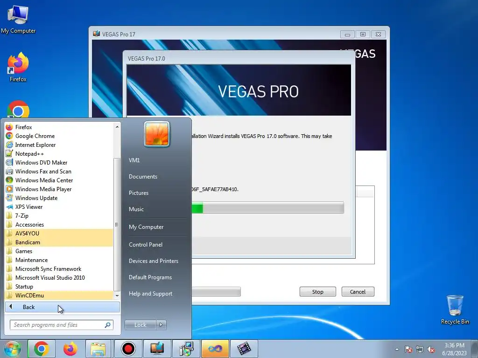
Task: Select the My Computer desktop icon
Action: tap(18, 20)
